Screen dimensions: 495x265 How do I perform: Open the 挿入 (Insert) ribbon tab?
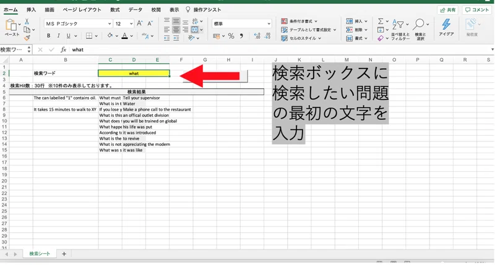point(31,10)
